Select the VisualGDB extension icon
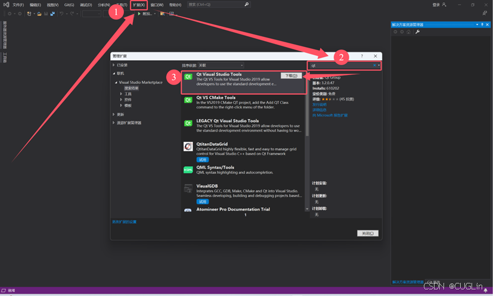The width and height of the screenshot is (493, 296). point(188,189)
